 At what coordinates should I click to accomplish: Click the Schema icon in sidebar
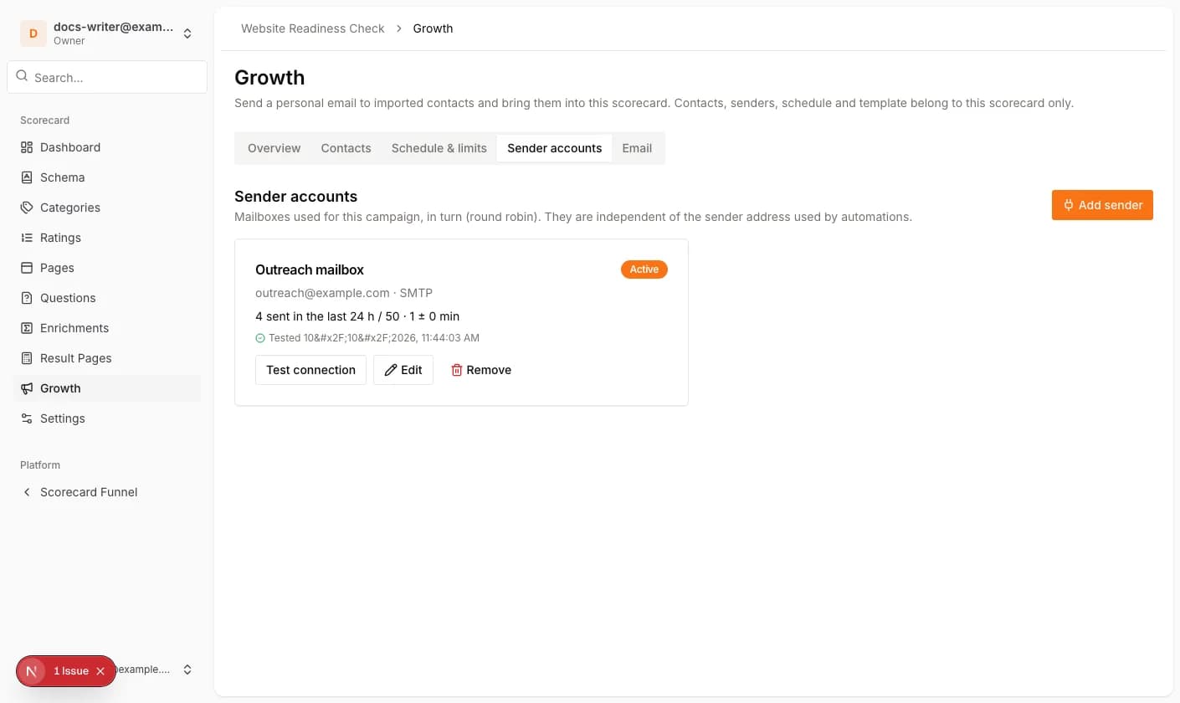(27, 177)
